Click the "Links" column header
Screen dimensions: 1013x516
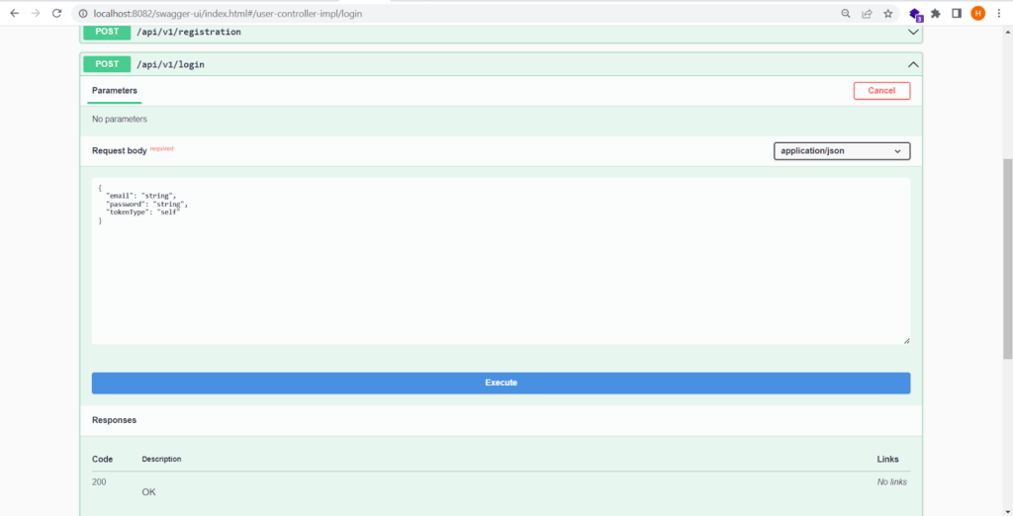[x=887, y=460]
